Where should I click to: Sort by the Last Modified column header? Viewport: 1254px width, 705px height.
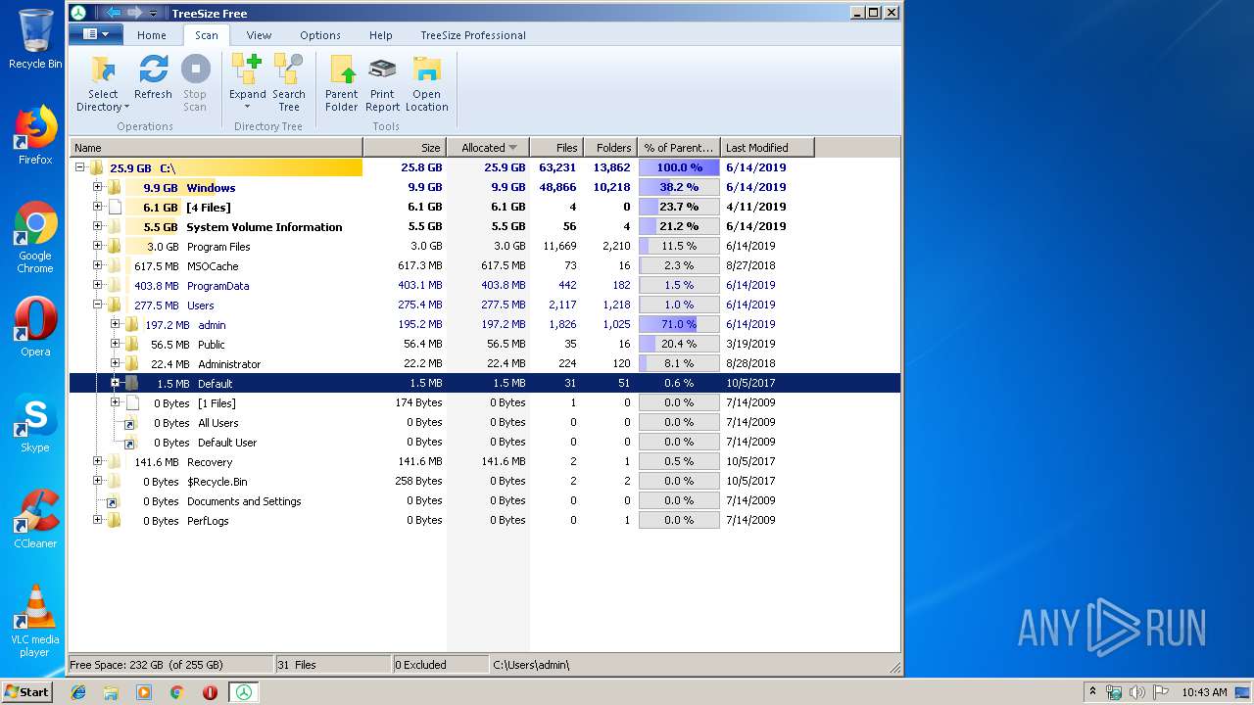coord(767,147)
